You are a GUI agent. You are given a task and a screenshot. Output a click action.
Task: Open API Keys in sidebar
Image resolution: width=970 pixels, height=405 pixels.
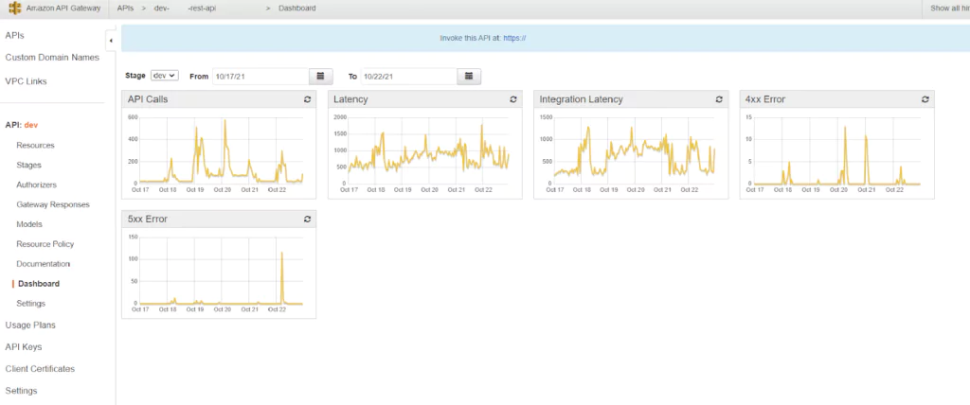pos(24,347)
